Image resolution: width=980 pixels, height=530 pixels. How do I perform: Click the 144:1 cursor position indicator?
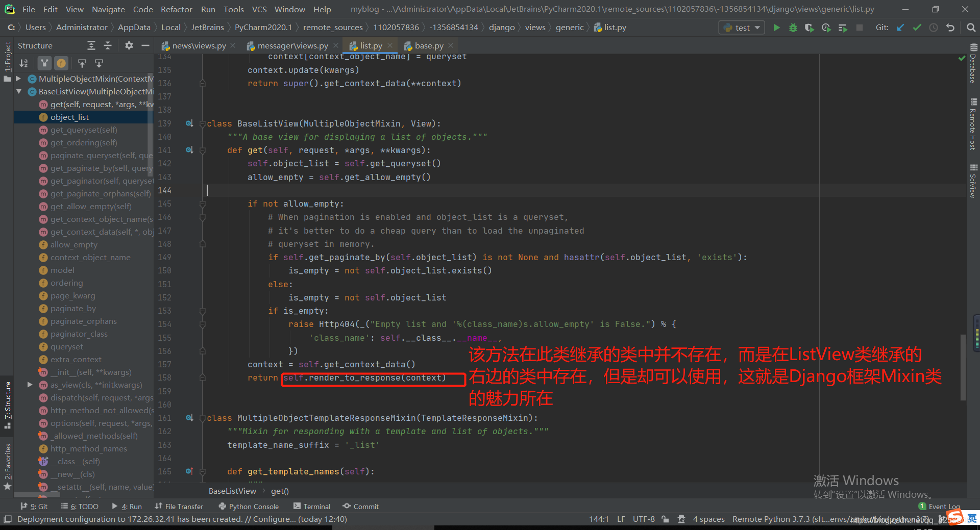coord(599,519)
